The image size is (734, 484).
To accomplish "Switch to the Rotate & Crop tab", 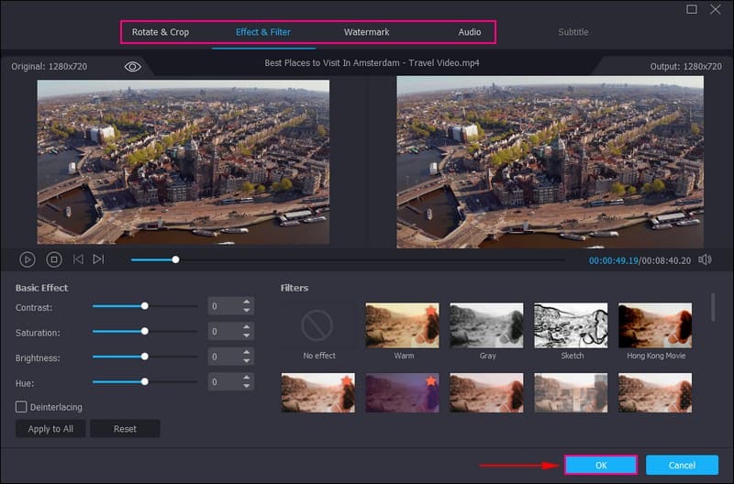I will pyautogui.click(x=161, y=32).
